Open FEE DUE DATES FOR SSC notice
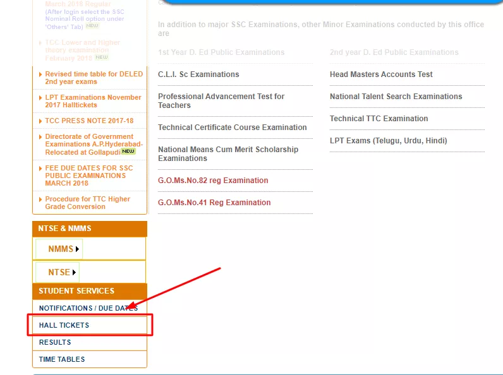Image resolution: width=503 pixels, height=375 pixels. 89,176
